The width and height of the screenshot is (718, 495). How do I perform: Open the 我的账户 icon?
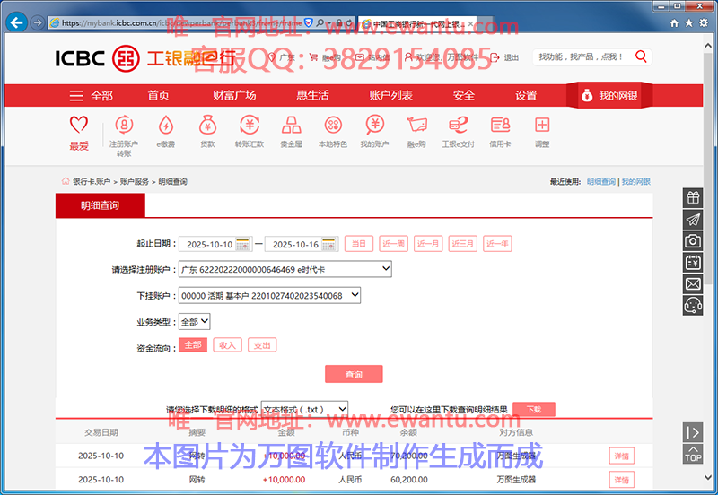click(x=374, y=125)
